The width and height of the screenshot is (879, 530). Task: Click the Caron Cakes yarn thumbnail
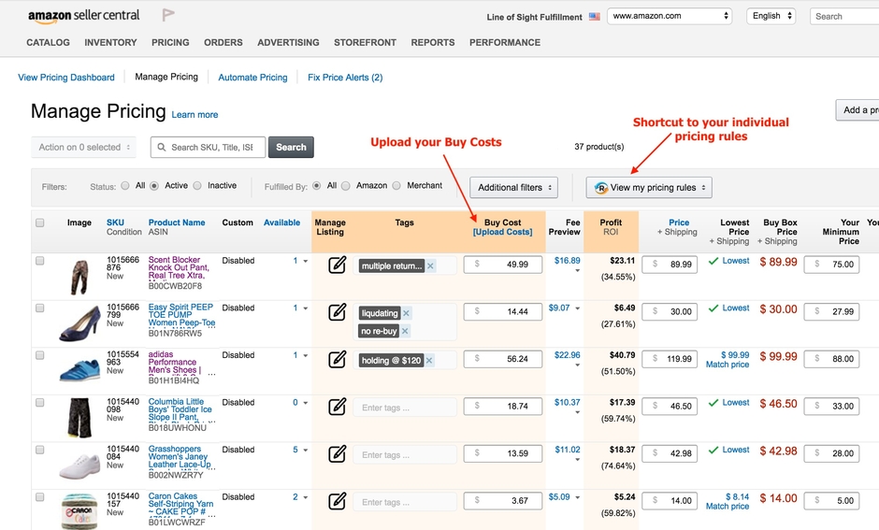79,511
